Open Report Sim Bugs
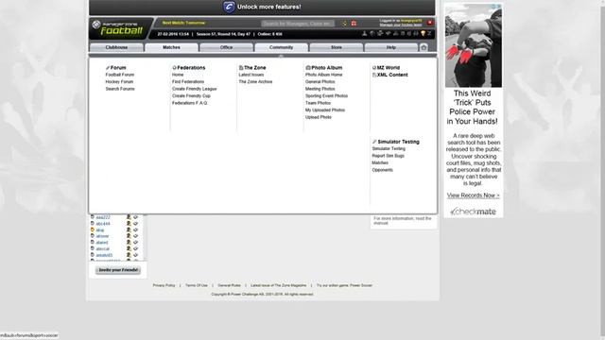The image size is (605, 340). pos(389,156)
